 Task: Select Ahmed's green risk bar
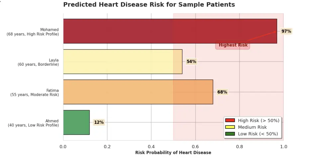[x=76, y=122]
